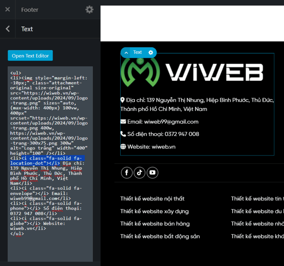Open Thiết kế website bất động sản link
This screenshot has height=266, width=284.
click(160, 236)
